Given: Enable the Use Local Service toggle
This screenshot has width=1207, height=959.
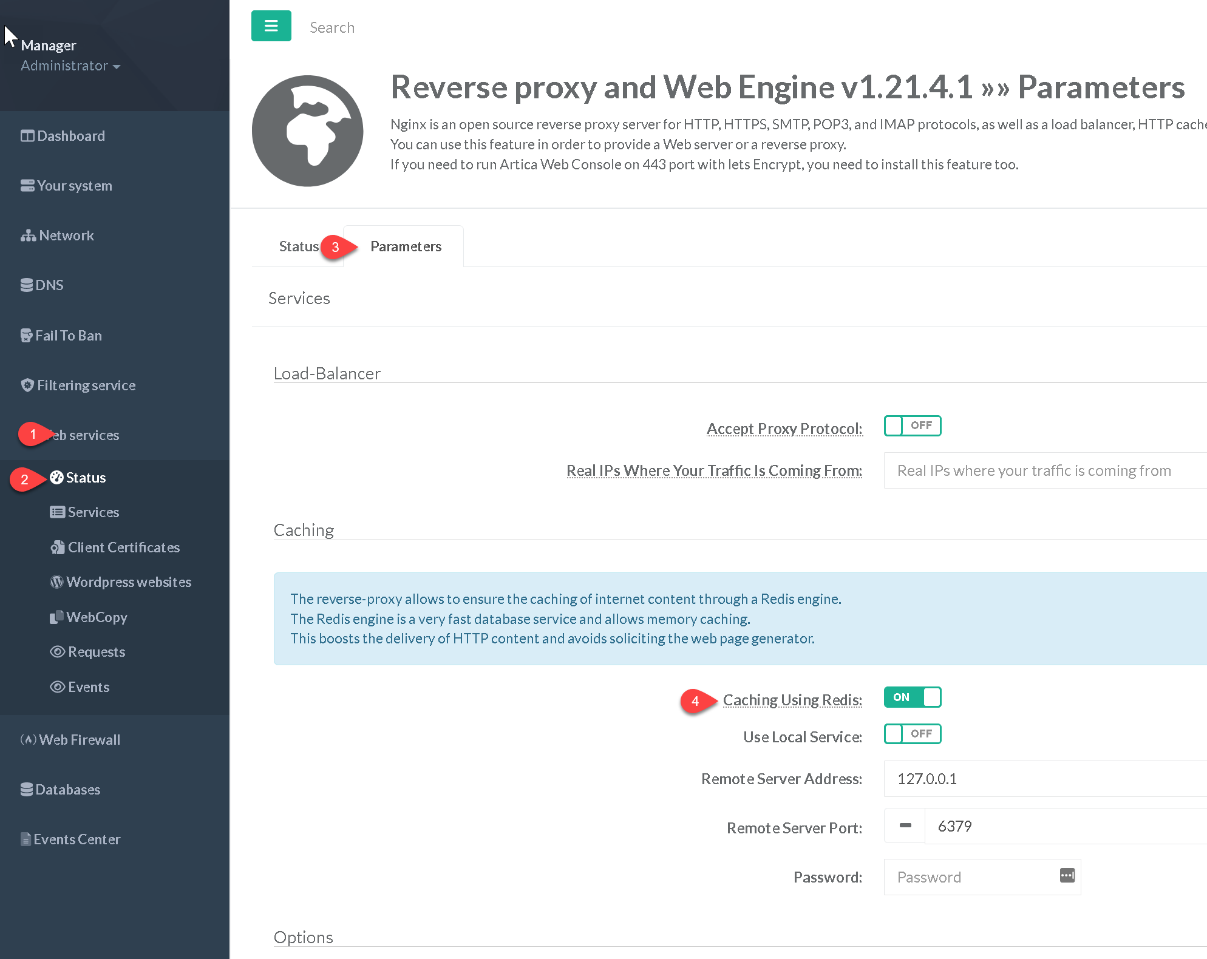Looking at the screenshot, I should click(x=912, y=734).
